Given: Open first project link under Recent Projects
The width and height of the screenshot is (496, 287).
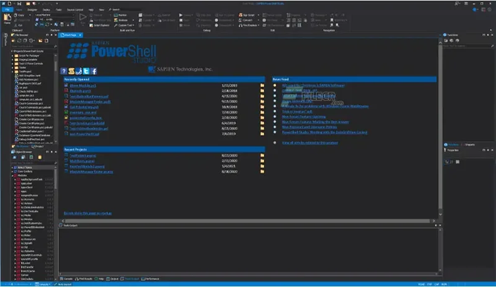Looking at the screenshot, I should (x=82, y=156).
